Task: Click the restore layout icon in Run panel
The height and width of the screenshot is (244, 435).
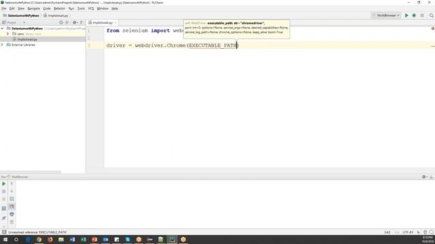Action: tap(4, 209)
